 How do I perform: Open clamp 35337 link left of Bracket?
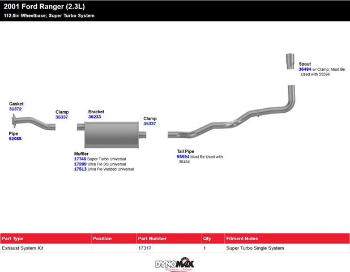[62, 117]
